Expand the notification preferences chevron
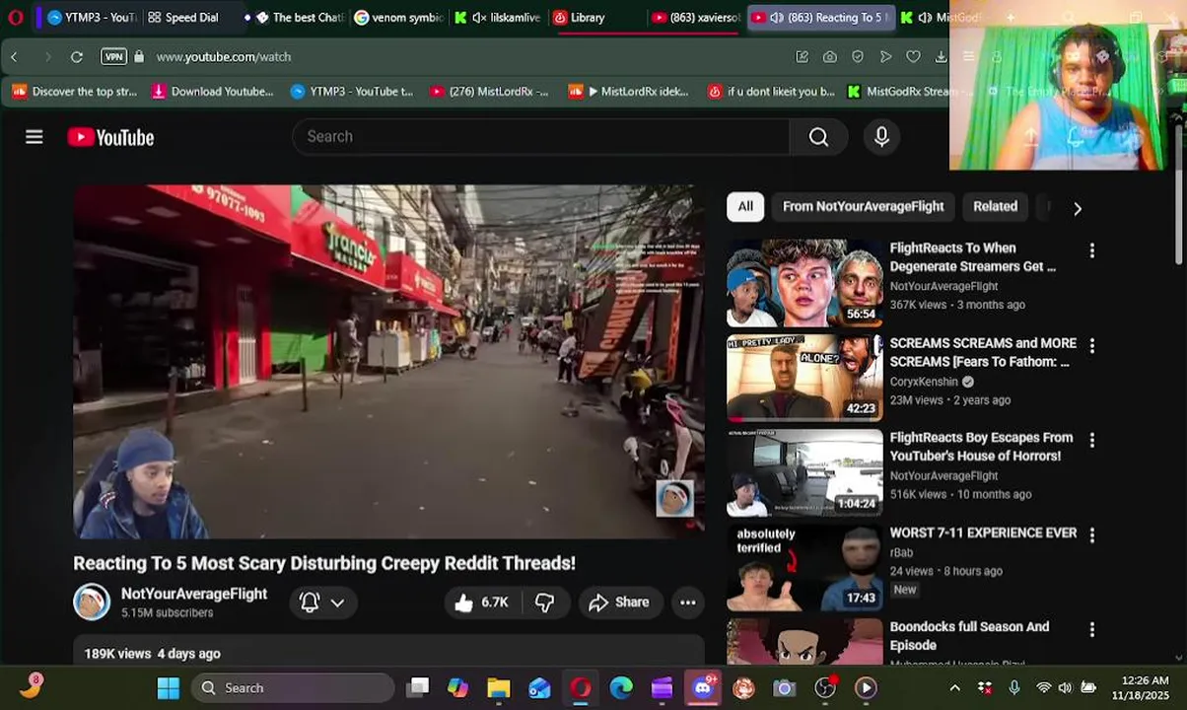The width and height of the screenshot is (1187, 710). 337,603
